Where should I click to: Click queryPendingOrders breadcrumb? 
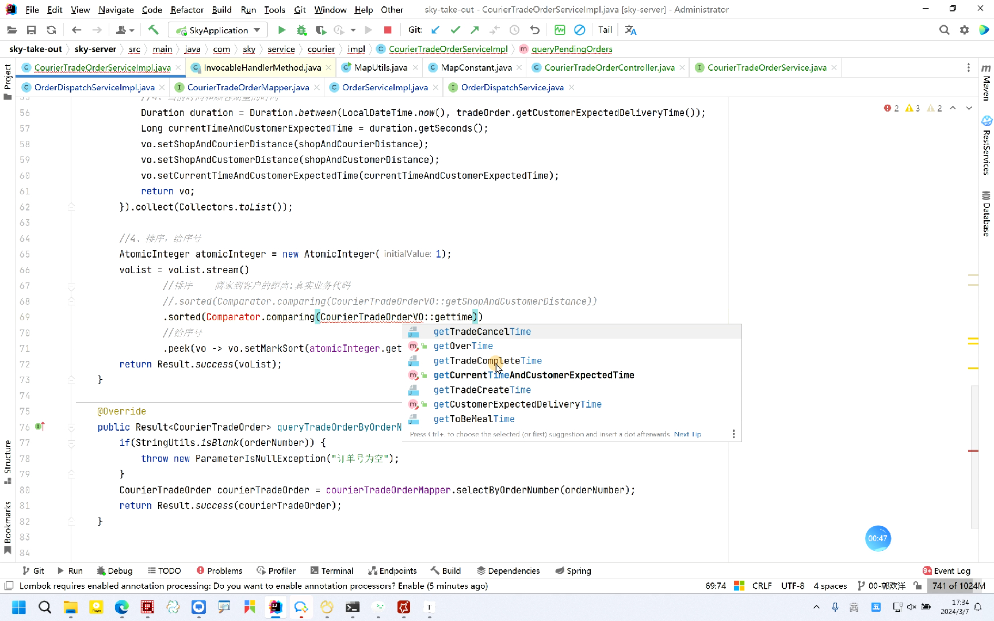(572, 49)
